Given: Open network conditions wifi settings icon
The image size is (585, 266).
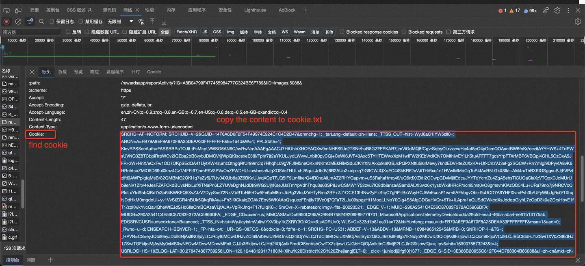Looking at the screenshot, I should 141,22.
